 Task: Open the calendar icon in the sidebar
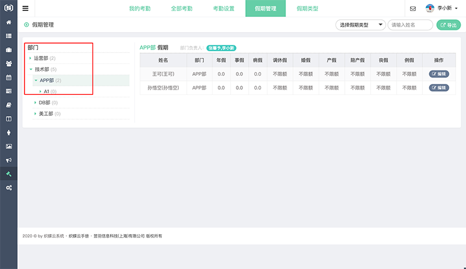click(9, 77)
